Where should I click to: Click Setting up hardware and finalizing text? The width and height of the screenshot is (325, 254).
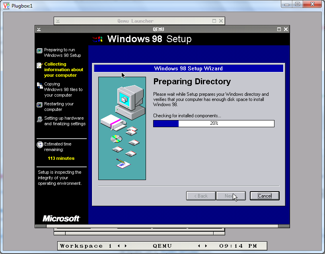click(65, 121)
